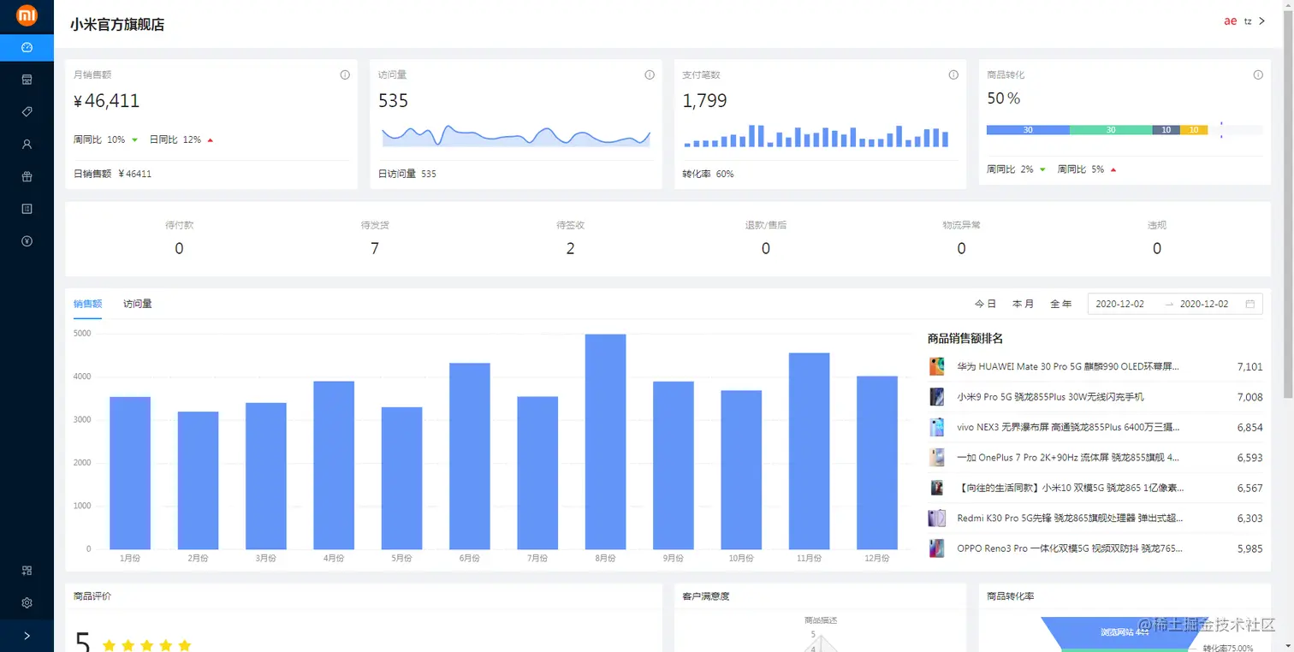Click the 违规 count
1294x652 pixels.
pyautogui.click(x=1157, y=249)
